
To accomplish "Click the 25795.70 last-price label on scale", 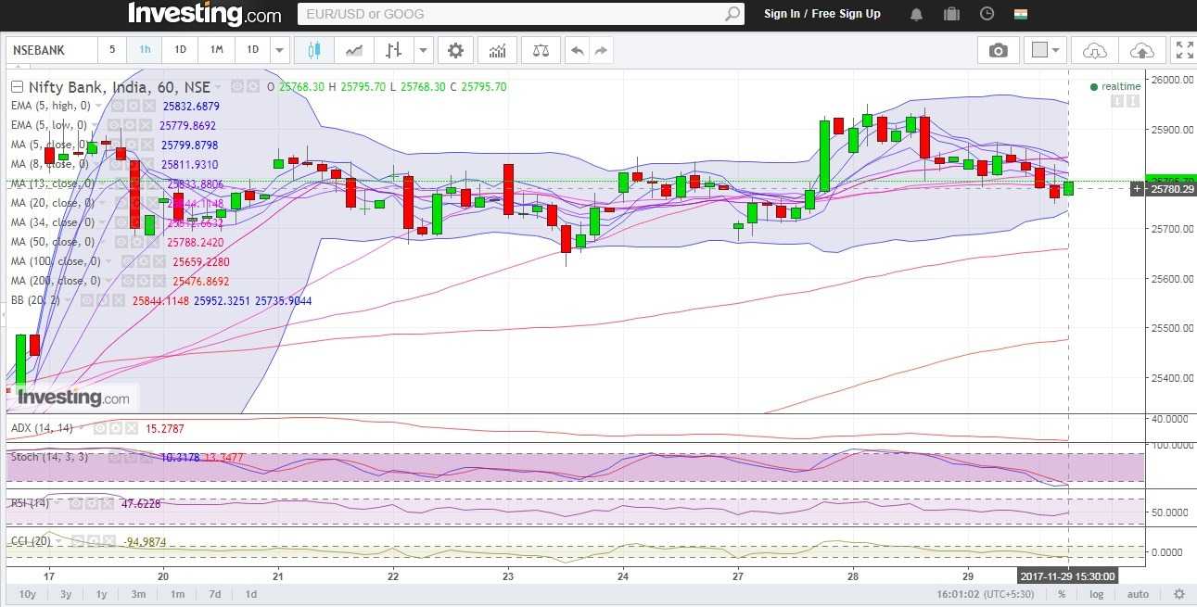I will pos(1171,180).
